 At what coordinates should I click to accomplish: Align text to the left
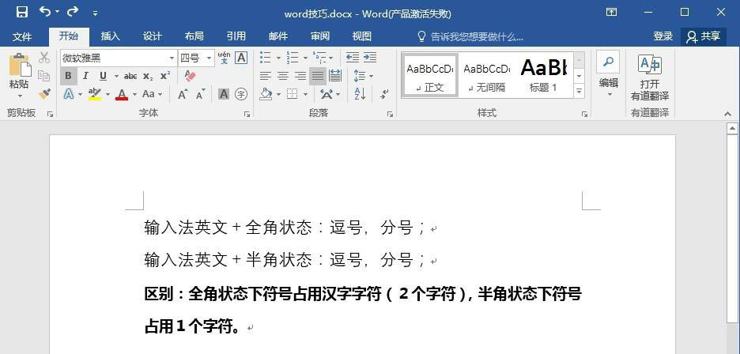[x=266, y=76]
